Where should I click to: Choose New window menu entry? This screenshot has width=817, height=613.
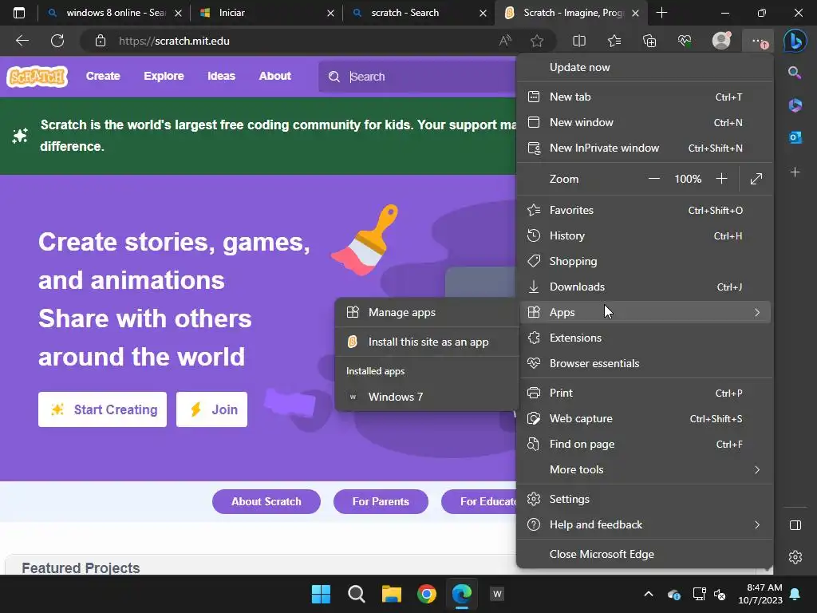pos(645,122)
